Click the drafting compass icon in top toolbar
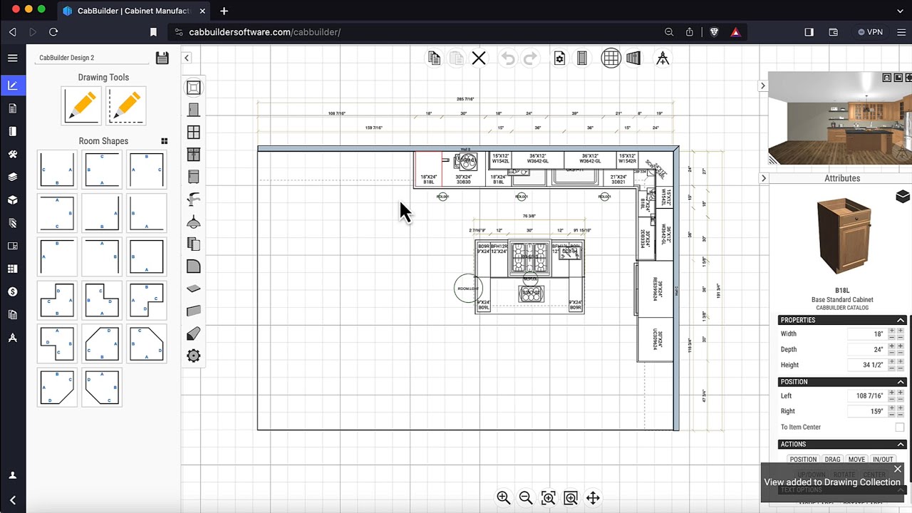The height and width of the screenshot is (513, 912). [663, 58]
